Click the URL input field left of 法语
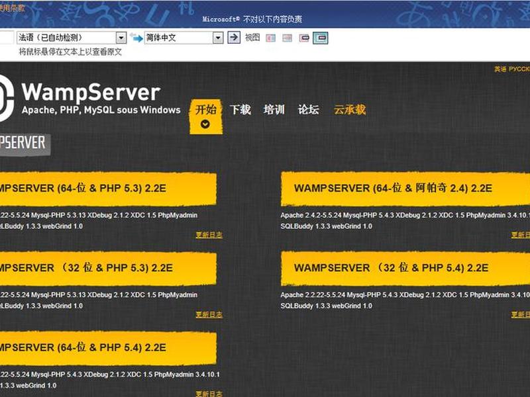The height and width of the screenshot is (397, 530). coord(7,38)
